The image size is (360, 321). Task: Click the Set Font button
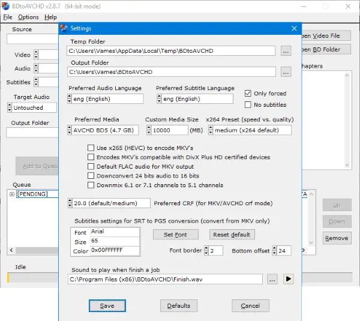(175, 235)
